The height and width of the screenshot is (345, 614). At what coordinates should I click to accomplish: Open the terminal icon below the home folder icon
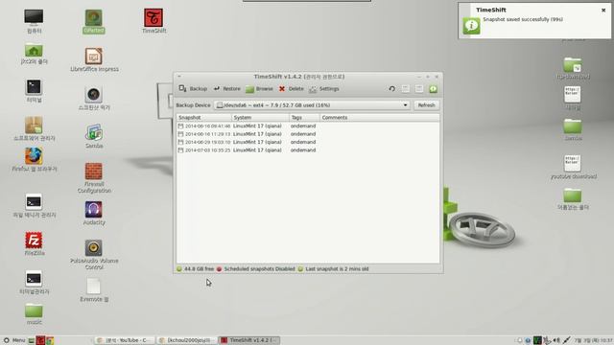pyautogui.click(x=34, y=90)
